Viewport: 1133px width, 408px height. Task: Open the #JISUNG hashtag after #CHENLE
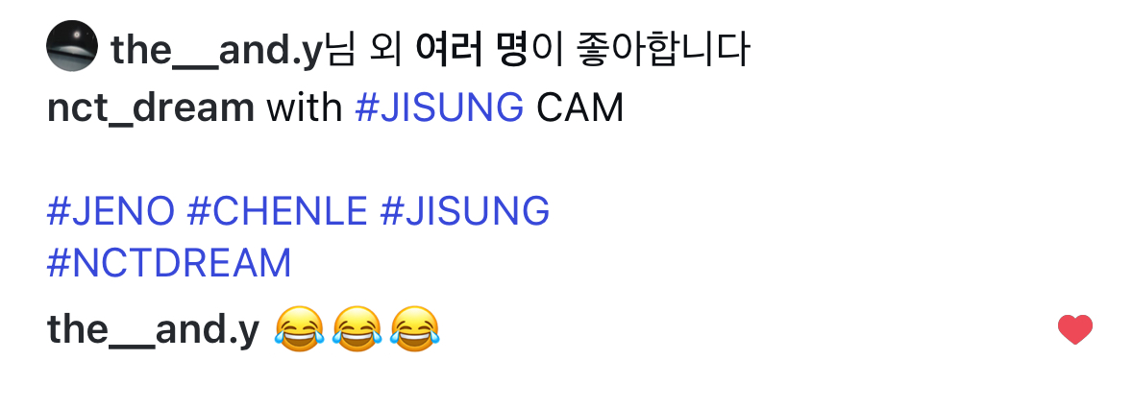pos(464,211)
